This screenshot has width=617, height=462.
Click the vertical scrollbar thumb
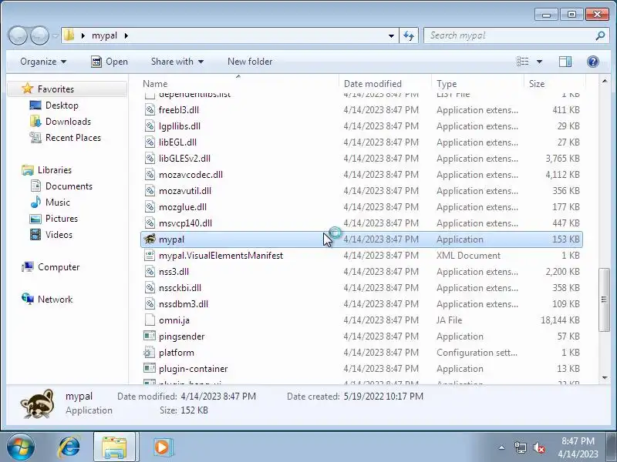604,300
